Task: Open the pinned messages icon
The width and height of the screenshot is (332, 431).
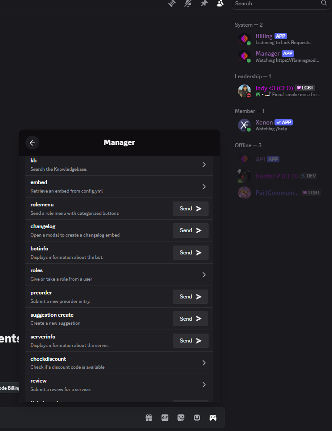Action: coord(204,3)
